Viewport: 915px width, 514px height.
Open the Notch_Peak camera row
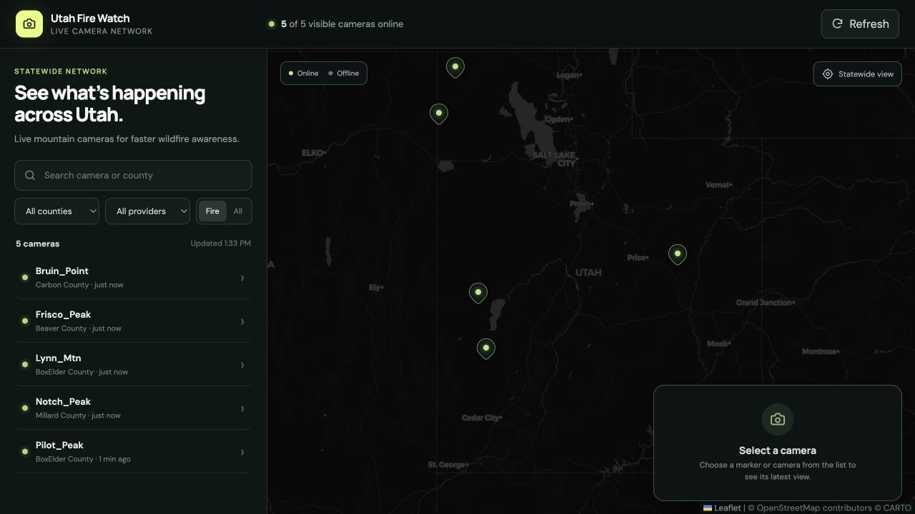[x=133, y=408]
